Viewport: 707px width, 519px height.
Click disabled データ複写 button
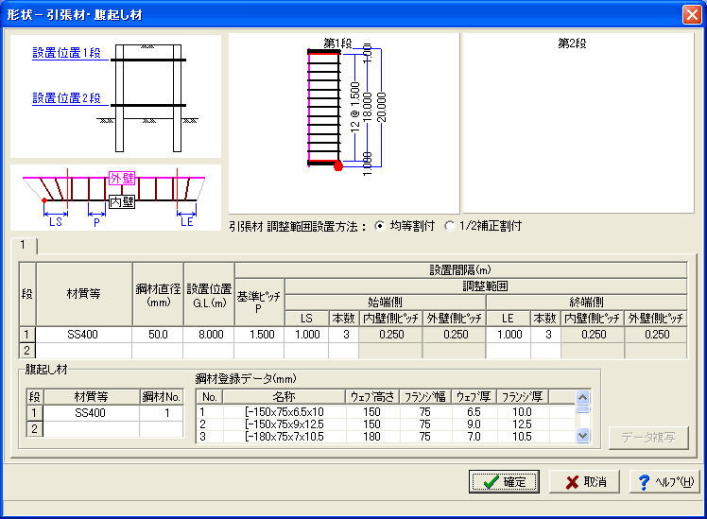pyautogui.click(x=648, y=438)
